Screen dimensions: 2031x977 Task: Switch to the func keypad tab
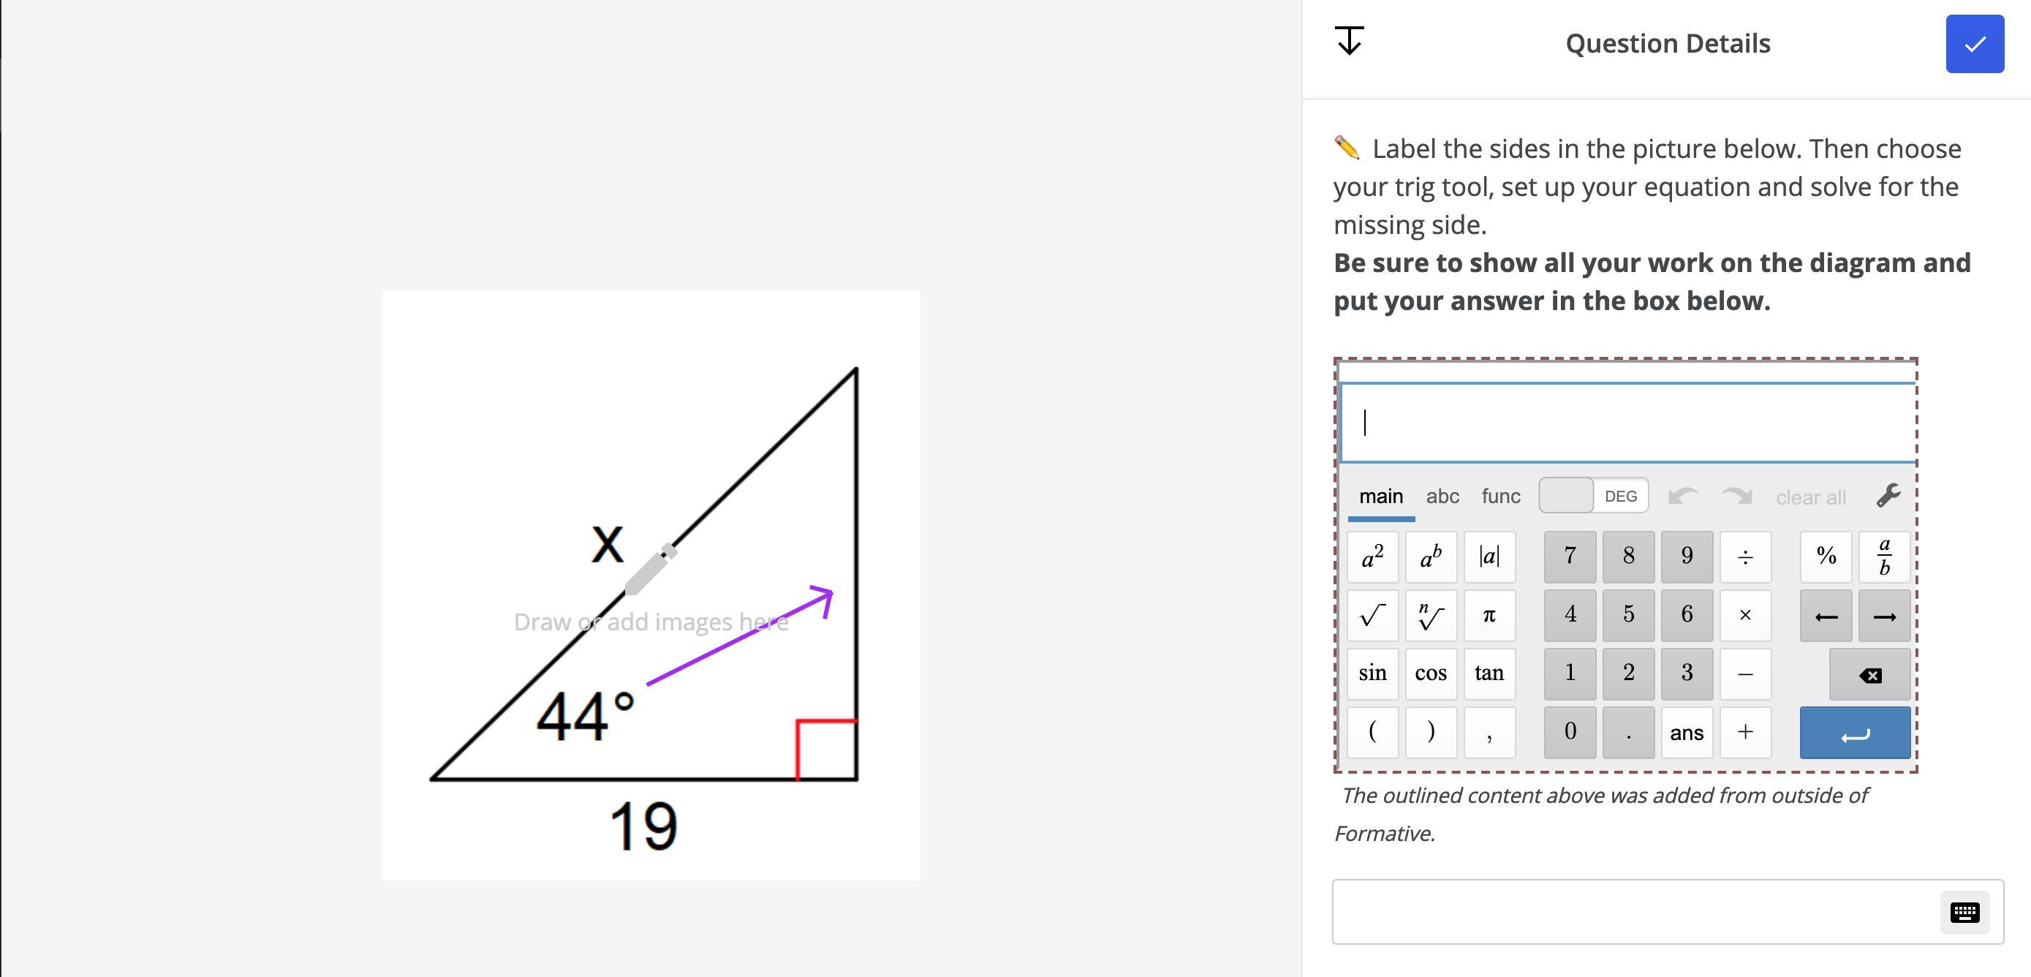(x=1500, y=497)
